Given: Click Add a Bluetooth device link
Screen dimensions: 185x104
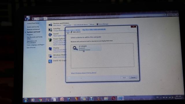Looking at the screenshot, I should pos(81,25).
